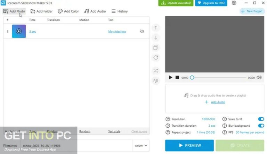
Task: Click the duplicate slide icon
Action: point(156,48)
